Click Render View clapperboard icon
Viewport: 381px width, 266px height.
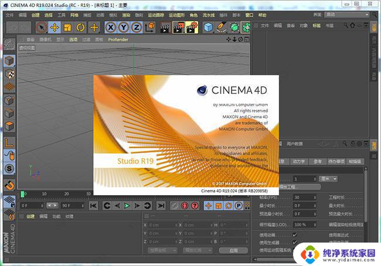(165, 28)
